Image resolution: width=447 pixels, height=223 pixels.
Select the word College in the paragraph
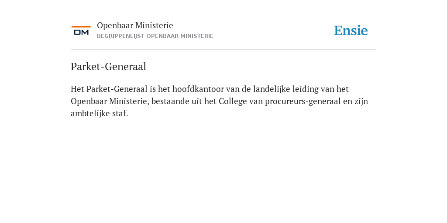pyautogui.click(x=233, y=101)
